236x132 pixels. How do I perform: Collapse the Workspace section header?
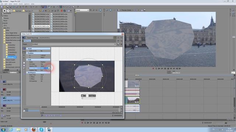[x=38, y=73]
